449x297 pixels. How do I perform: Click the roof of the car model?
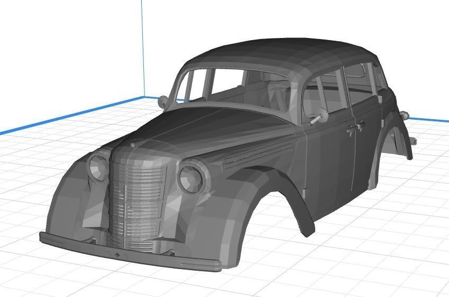click(x=282, y=56)
